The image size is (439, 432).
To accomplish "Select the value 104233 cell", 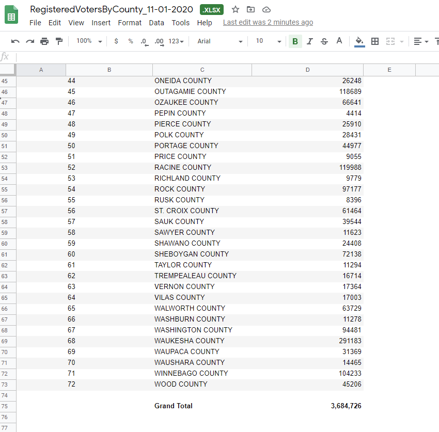I will 307,373.
